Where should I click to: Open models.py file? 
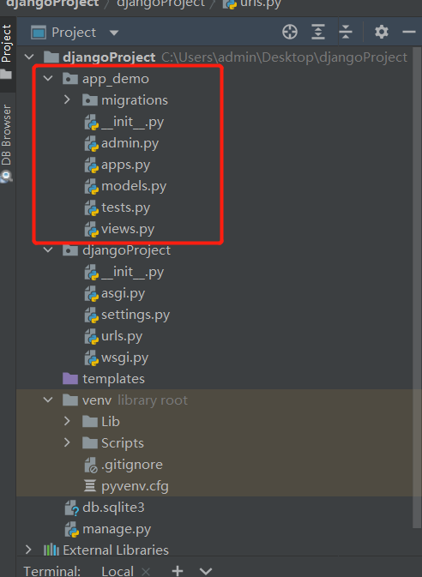[x=134, y=186]
